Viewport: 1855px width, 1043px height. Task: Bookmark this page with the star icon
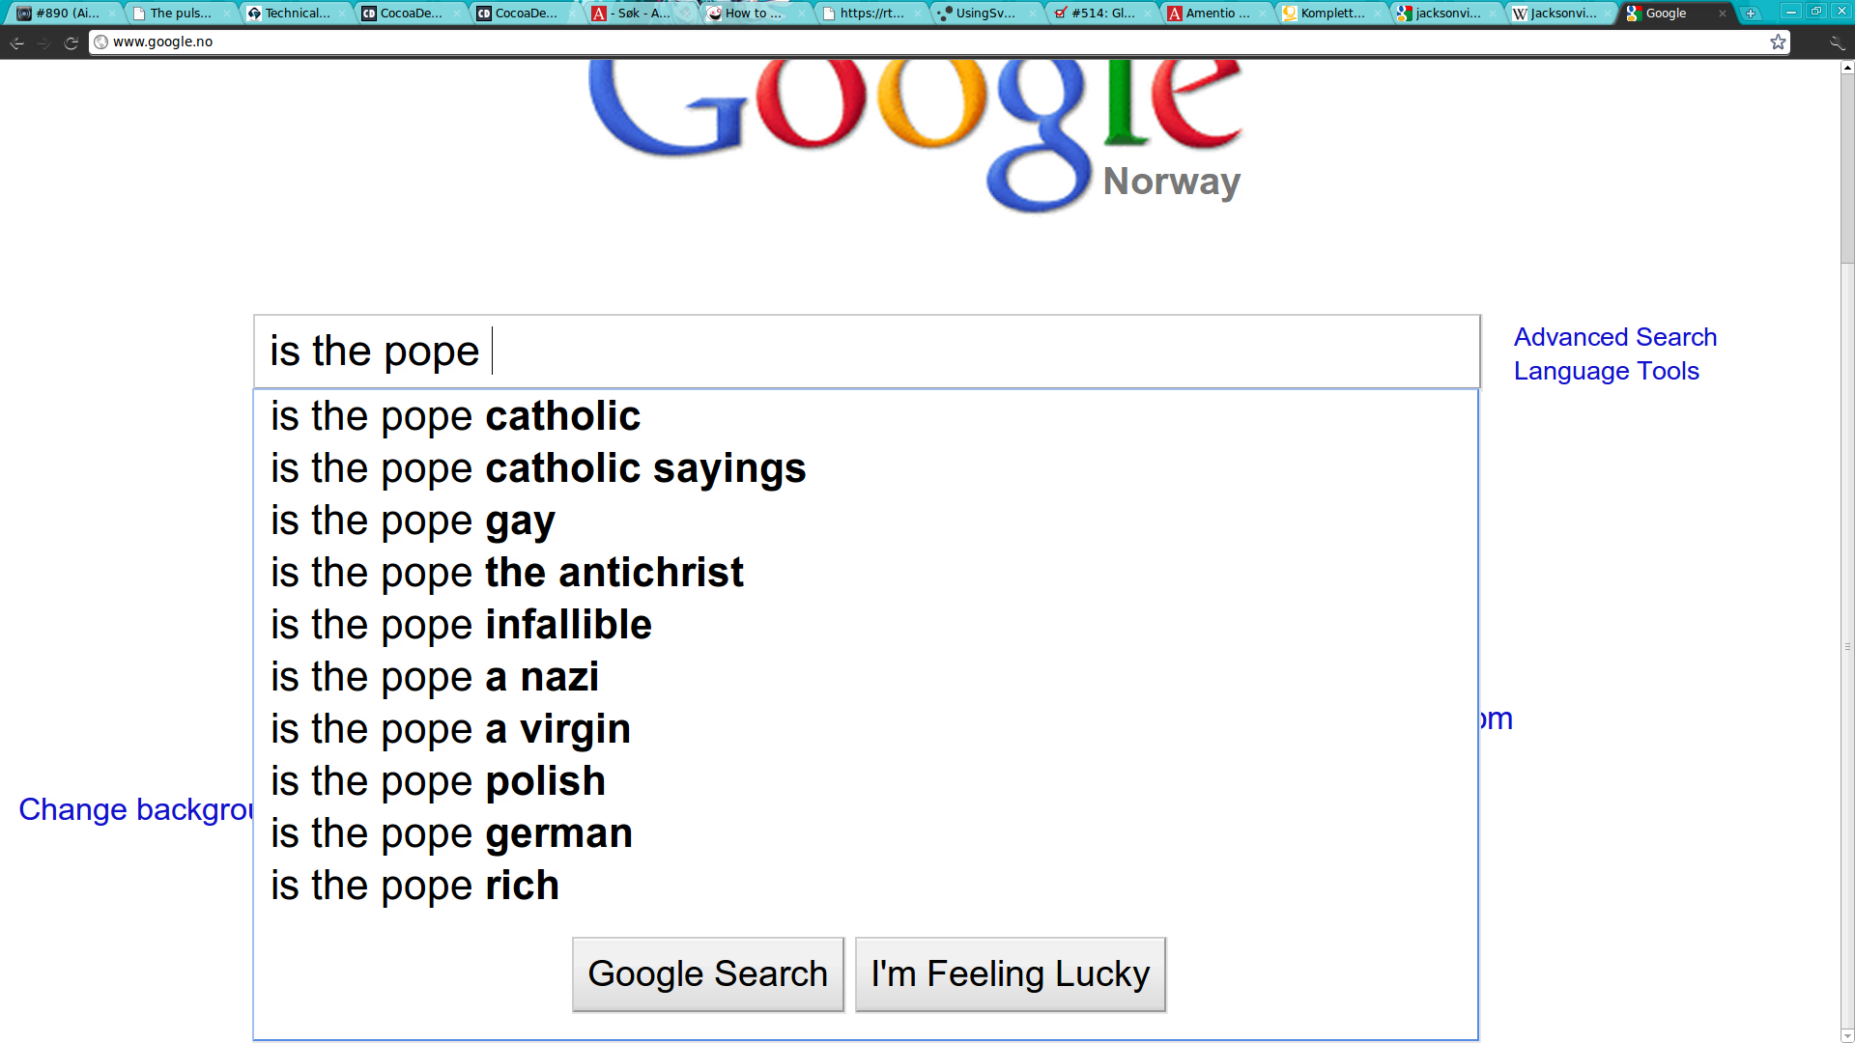pyautogui.click(x=1778, y=42)
